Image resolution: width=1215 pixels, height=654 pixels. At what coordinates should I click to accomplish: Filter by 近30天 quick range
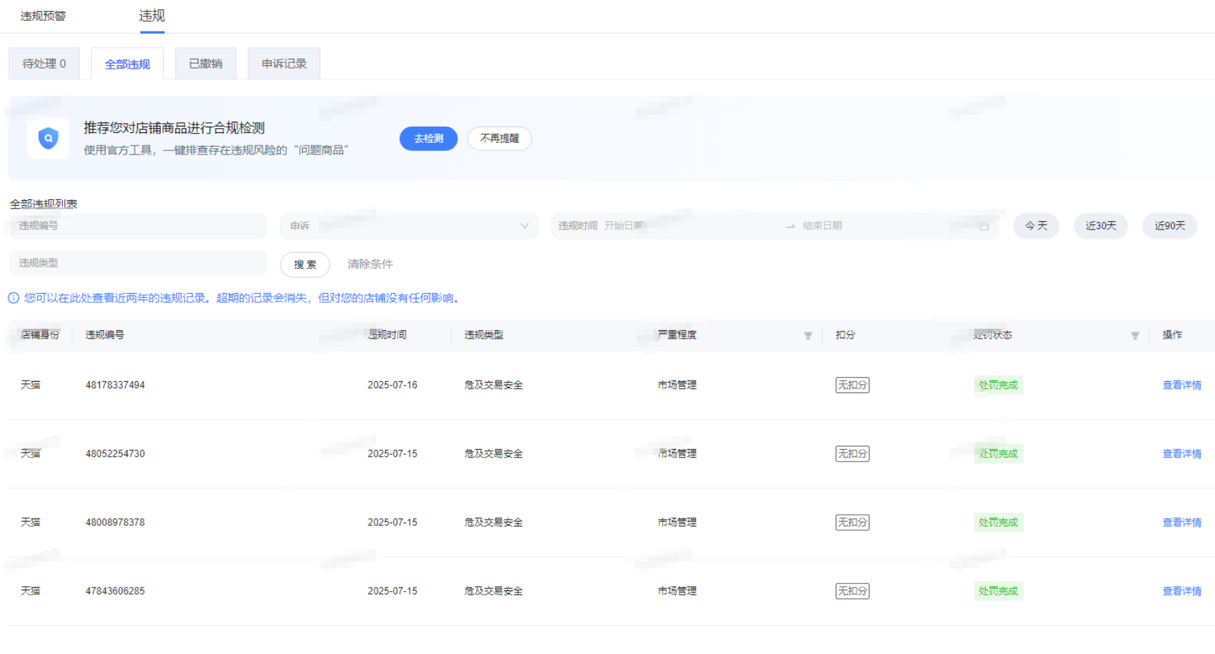pyautogui.click(x=1100, y=226)
